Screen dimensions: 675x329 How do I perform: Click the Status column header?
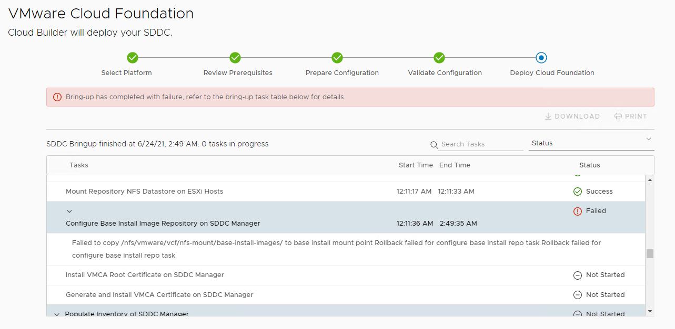pyautogui.click(x=590, y=165)
